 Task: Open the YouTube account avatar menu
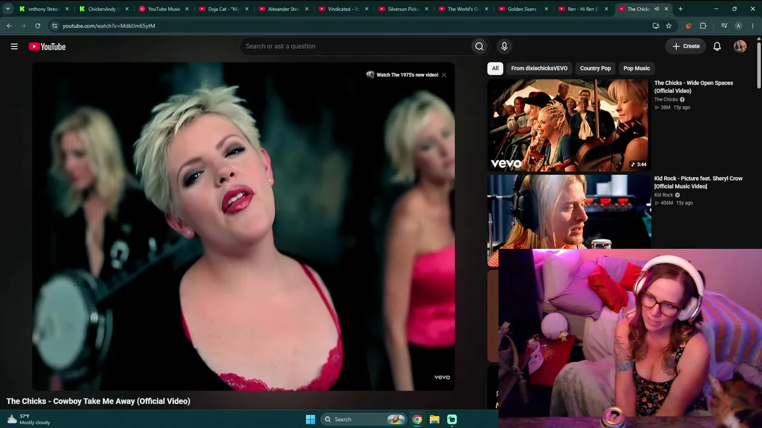pyautogui.click(x=740, y=46)
